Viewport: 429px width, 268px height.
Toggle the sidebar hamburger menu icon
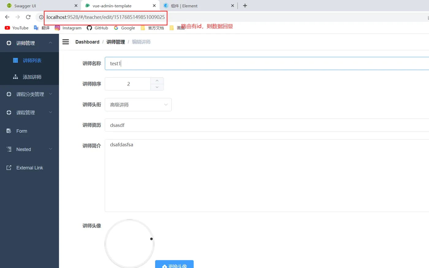click(x=66, y=42)
